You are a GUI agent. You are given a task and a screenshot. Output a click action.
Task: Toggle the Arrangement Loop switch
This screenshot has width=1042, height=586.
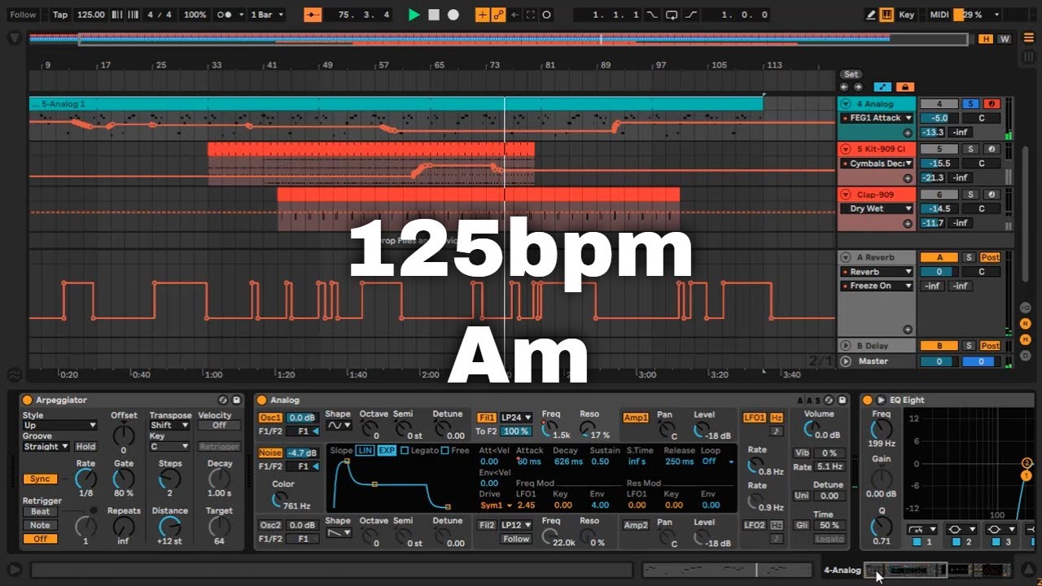(672, 15)
